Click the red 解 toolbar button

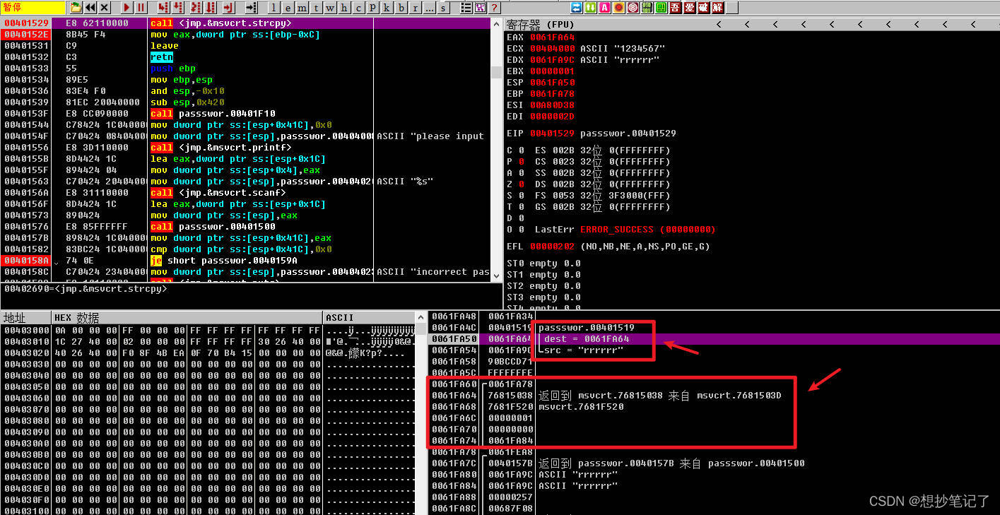[718, 8]
